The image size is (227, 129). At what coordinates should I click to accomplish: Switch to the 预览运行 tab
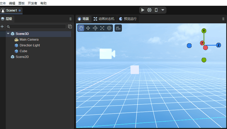tap(128, 19)
